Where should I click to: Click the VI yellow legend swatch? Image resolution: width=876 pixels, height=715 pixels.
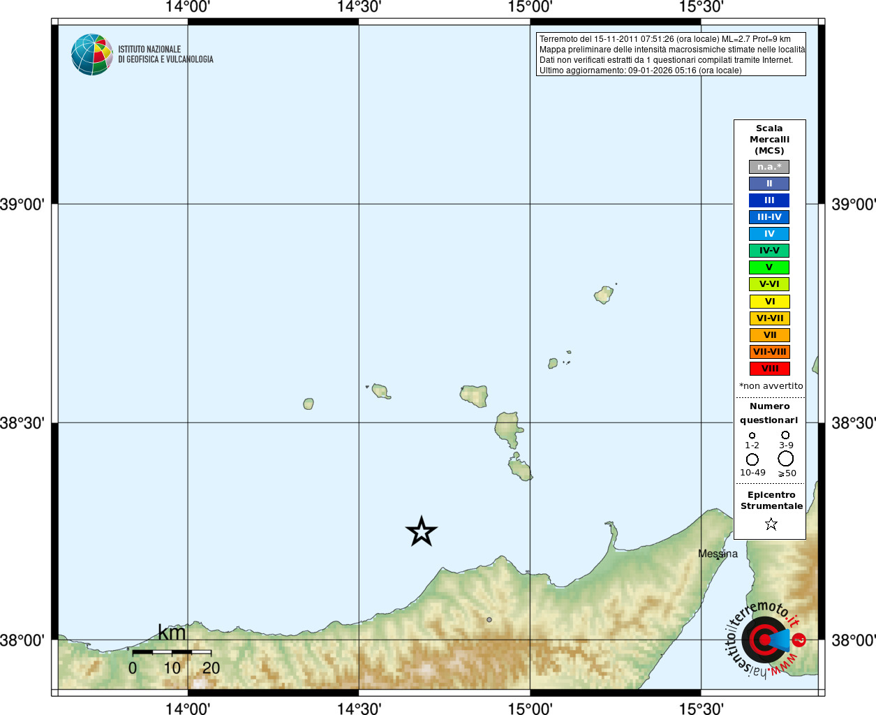770,302
